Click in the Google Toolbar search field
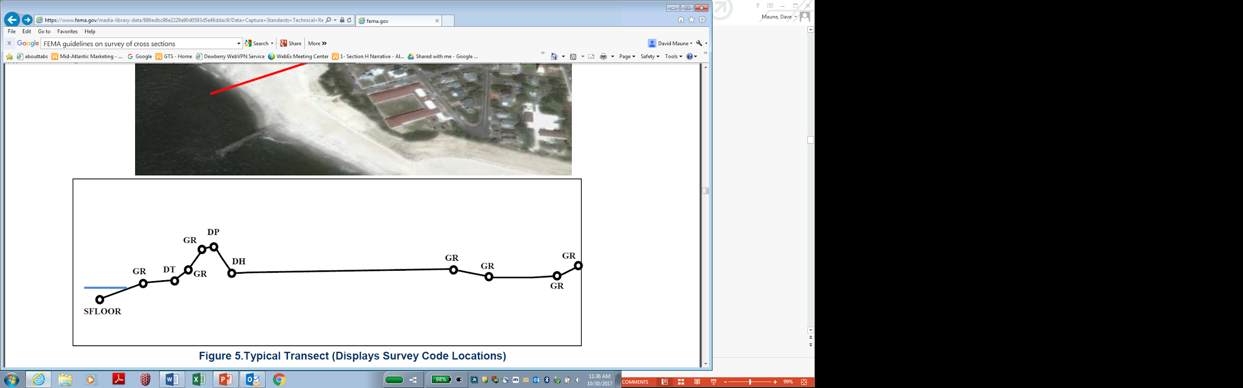 pos(138,44)
